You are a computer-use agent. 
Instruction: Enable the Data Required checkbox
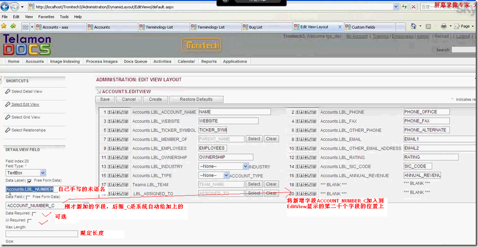point(35,213)
